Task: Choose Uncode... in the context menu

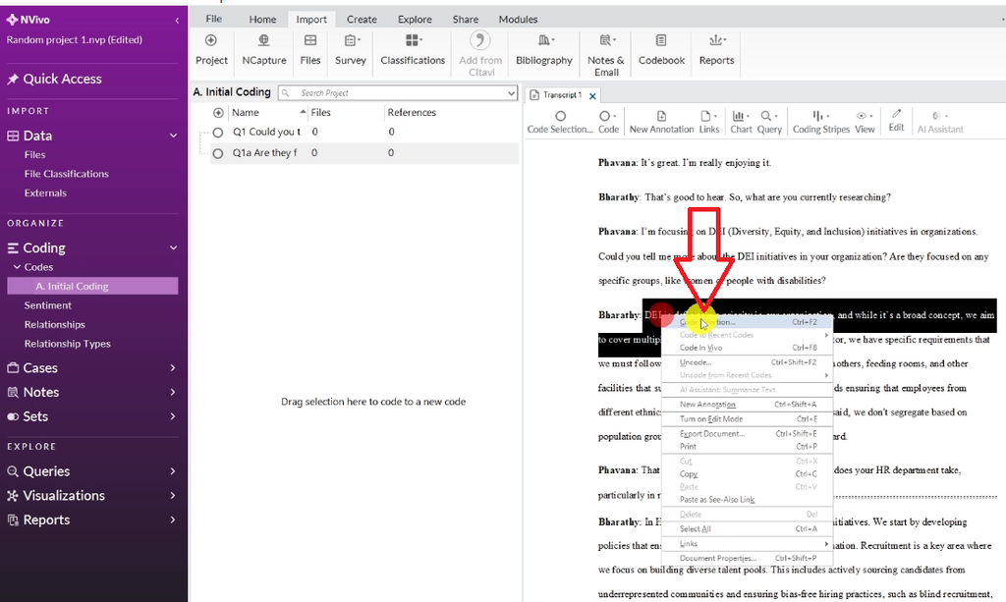Action: tap(747, 362)
